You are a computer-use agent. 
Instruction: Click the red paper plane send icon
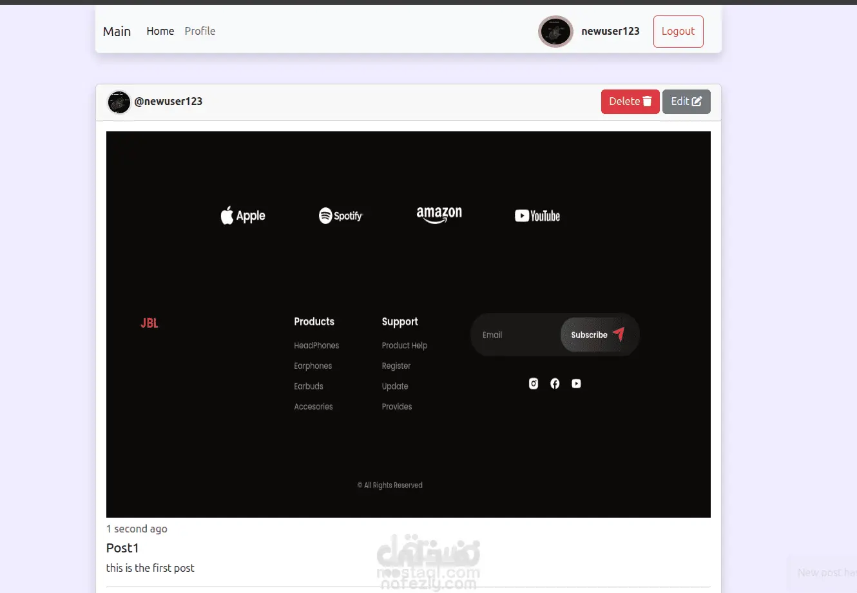coord(619,334)
